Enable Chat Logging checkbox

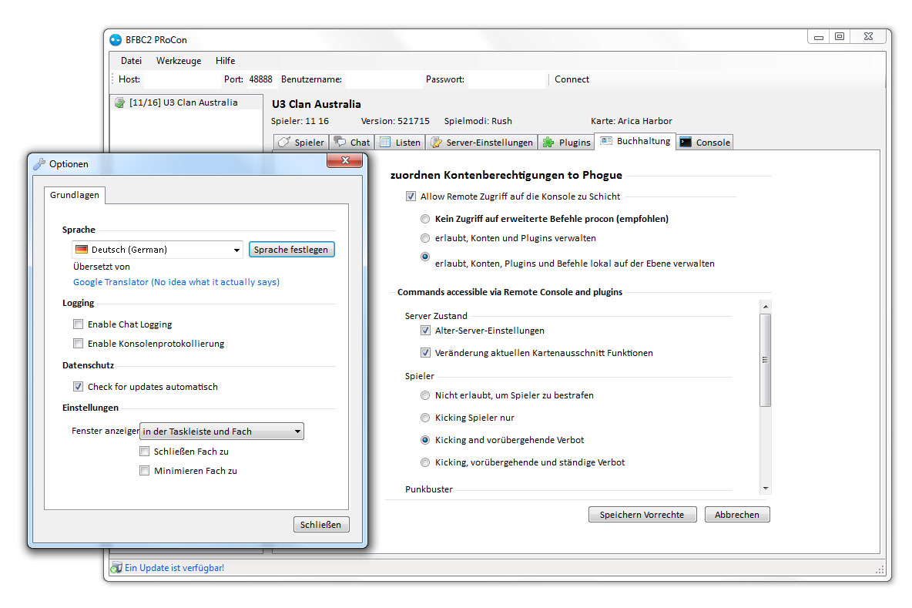coord(78,324)
